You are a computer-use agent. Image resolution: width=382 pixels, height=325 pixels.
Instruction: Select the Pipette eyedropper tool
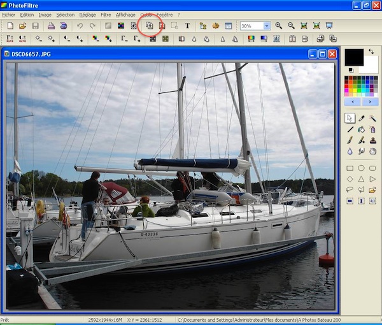click(361, 118)
